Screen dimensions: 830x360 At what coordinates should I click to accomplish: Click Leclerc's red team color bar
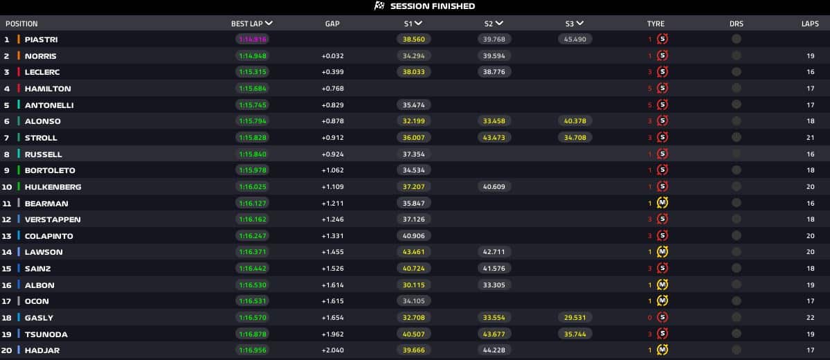[19, 72]
